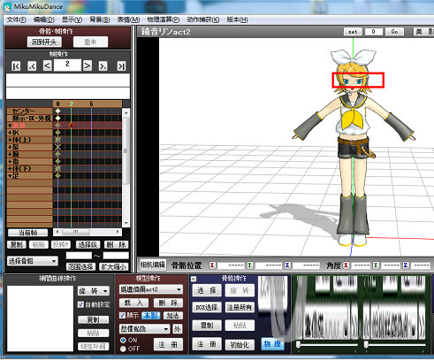Click the timeline vertical scrollbar down arrow

(126, 223)
